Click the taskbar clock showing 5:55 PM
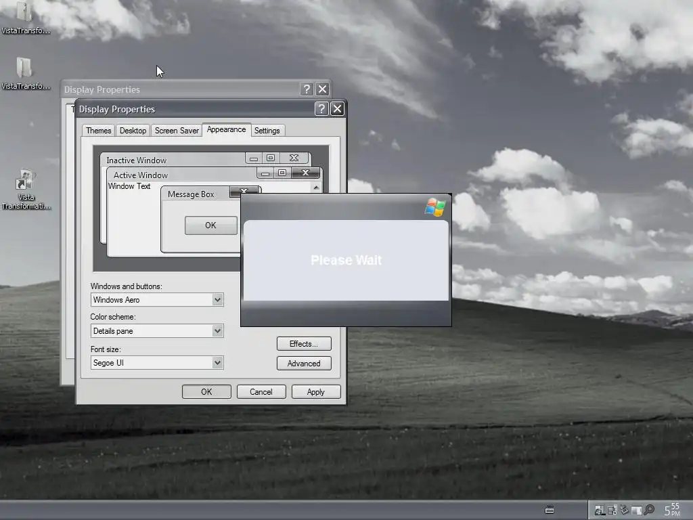The height and width of the screenshot is (520, 693). click(672, 510)
